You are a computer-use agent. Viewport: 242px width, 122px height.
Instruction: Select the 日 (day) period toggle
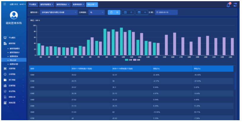114,12
